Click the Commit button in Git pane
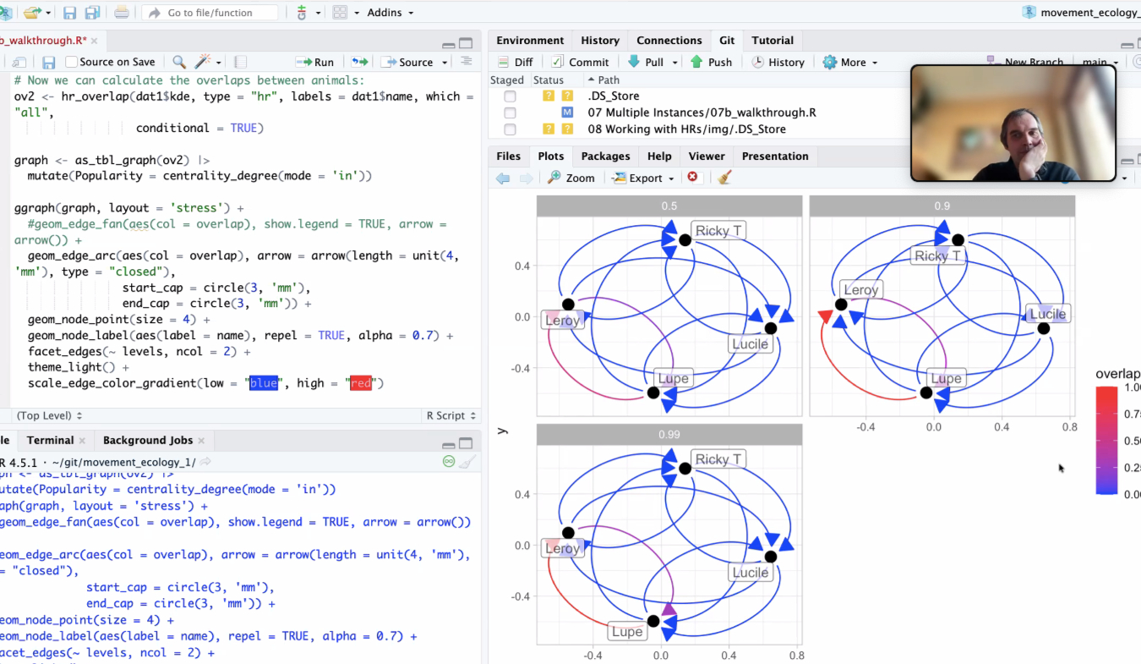The height and width of the screenshot is (664, 1141). click(580, 62)
